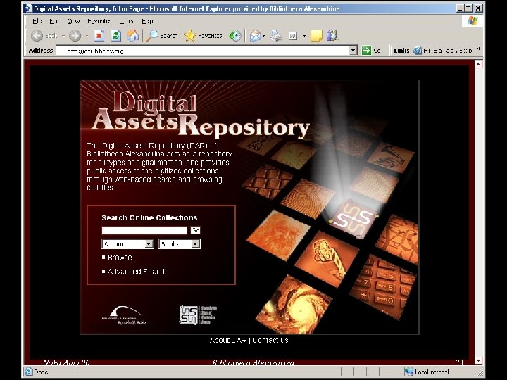Open the View menu
507x380 pixels.
(x=74, y=21)
